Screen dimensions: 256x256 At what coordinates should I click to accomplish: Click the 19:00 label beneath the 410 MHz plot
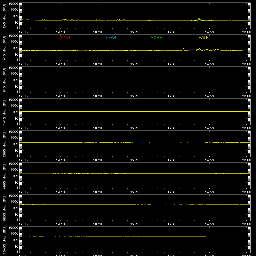click(23, 64)
